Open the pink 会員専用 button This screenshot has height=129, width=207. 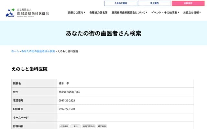(188, 3)
